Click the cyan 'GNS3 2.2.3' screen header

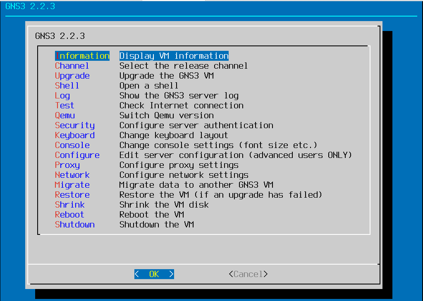[30, 6]
